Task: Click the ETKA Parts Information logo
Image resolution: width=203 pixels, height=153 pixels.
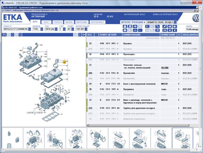Action: point(13,18)
